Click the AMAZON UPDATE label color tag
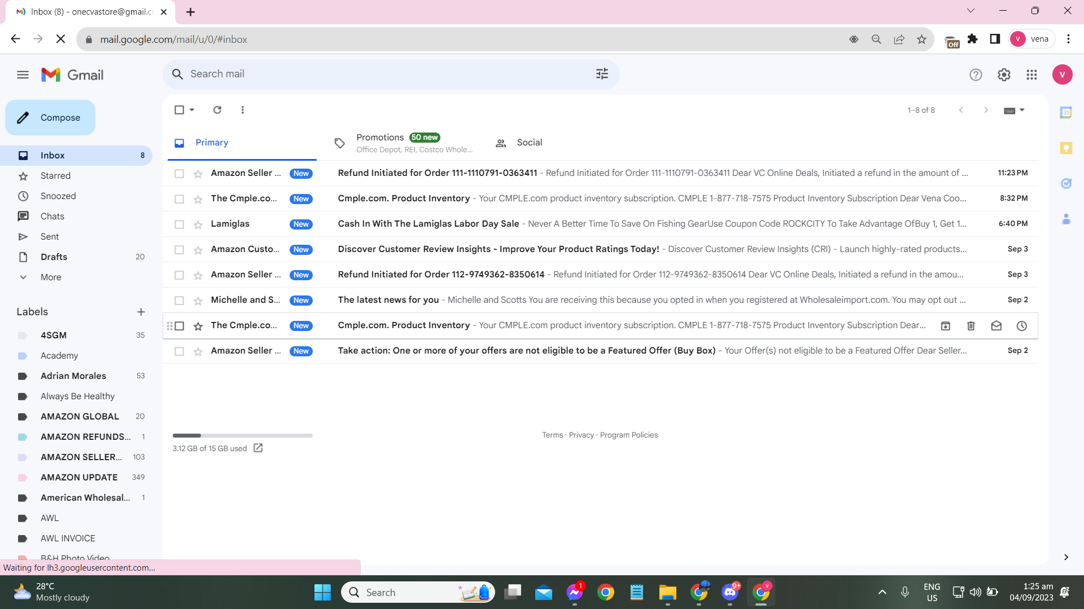The height and width of the screenshot is (609, 1084). pyautogui.click(x=23, y=478)
